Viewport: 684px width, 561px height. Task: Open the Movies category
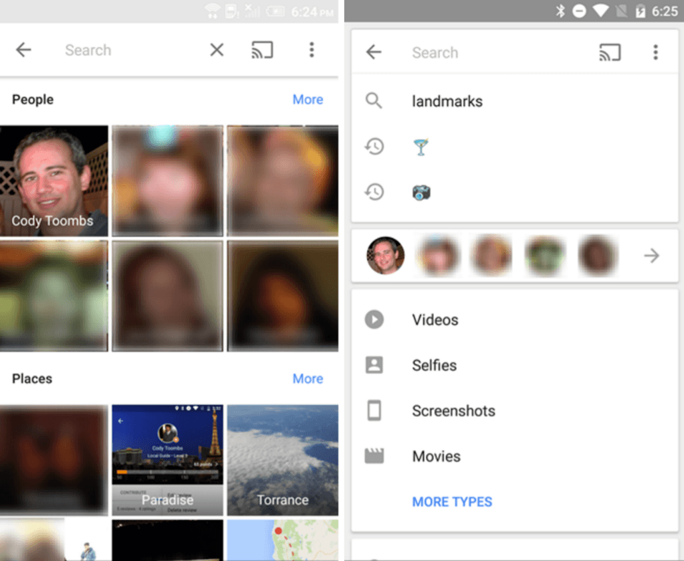[x=436, y=456]
